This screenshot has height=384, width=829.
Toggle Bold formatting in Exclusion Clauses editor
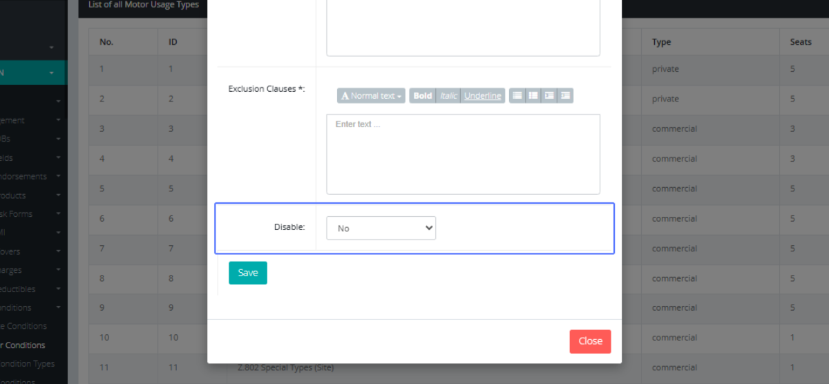pos(422,95)
